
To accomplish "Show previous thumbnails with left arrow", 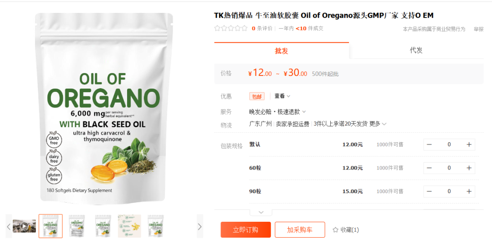I will 9,226.
